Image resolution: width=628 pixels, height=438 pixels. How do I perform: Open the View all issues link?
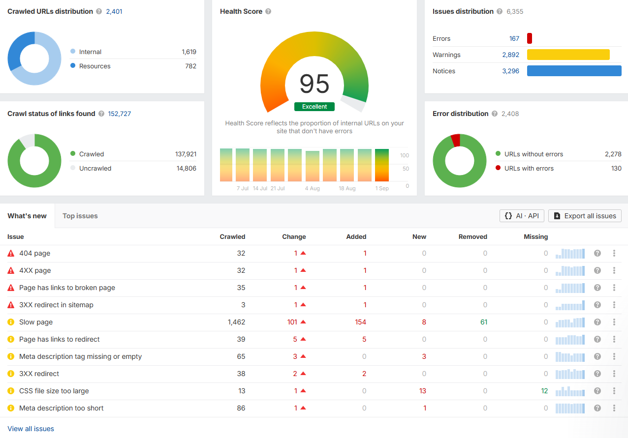tap(31, 429)
